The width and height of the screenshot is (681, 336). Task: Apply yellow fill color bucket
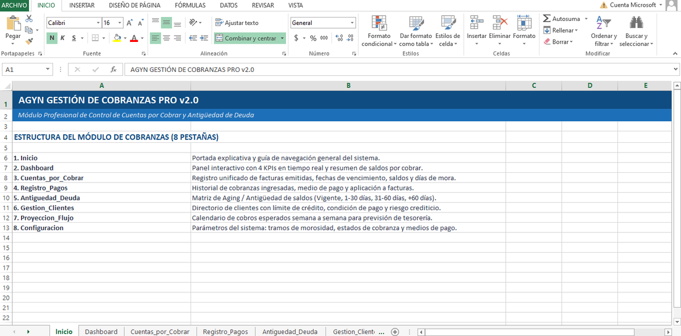(117, 38)
